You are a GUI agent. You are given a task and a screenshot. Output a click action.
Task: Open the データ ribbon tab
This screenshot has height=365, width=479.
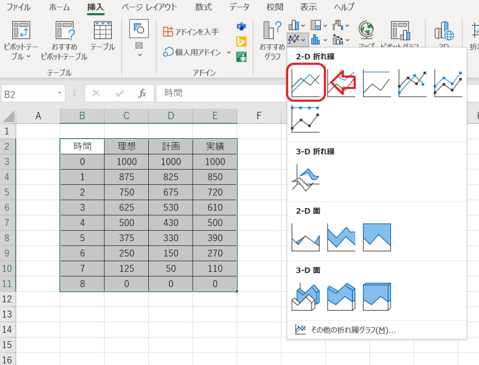coord(239,7)
